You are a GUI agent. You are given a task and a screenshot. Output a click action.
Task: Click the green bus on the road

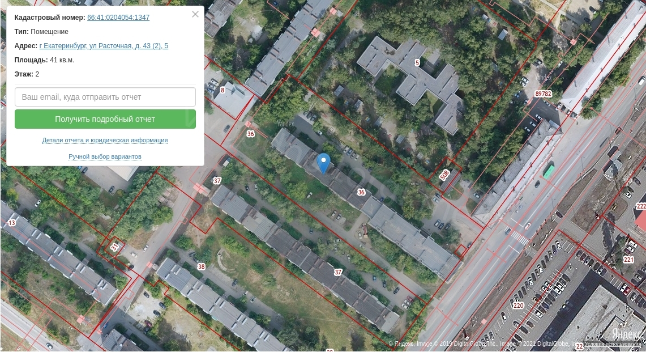(549, 171)
